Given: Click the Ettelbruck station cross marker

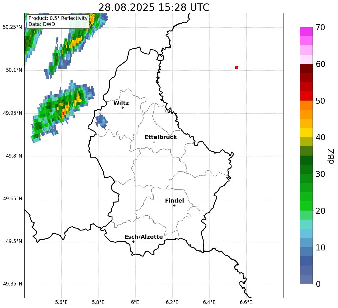Looking at the screenshot, I should pyautogui.click(x=154, y=142).
